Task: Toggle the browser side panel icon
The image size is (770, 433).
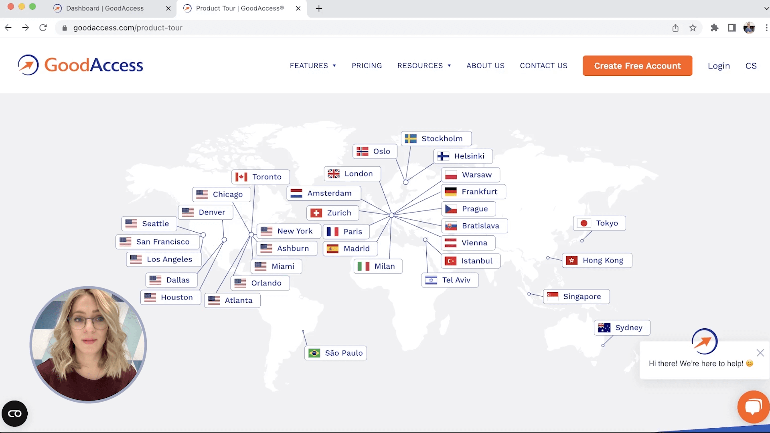Action: (731, 28)
